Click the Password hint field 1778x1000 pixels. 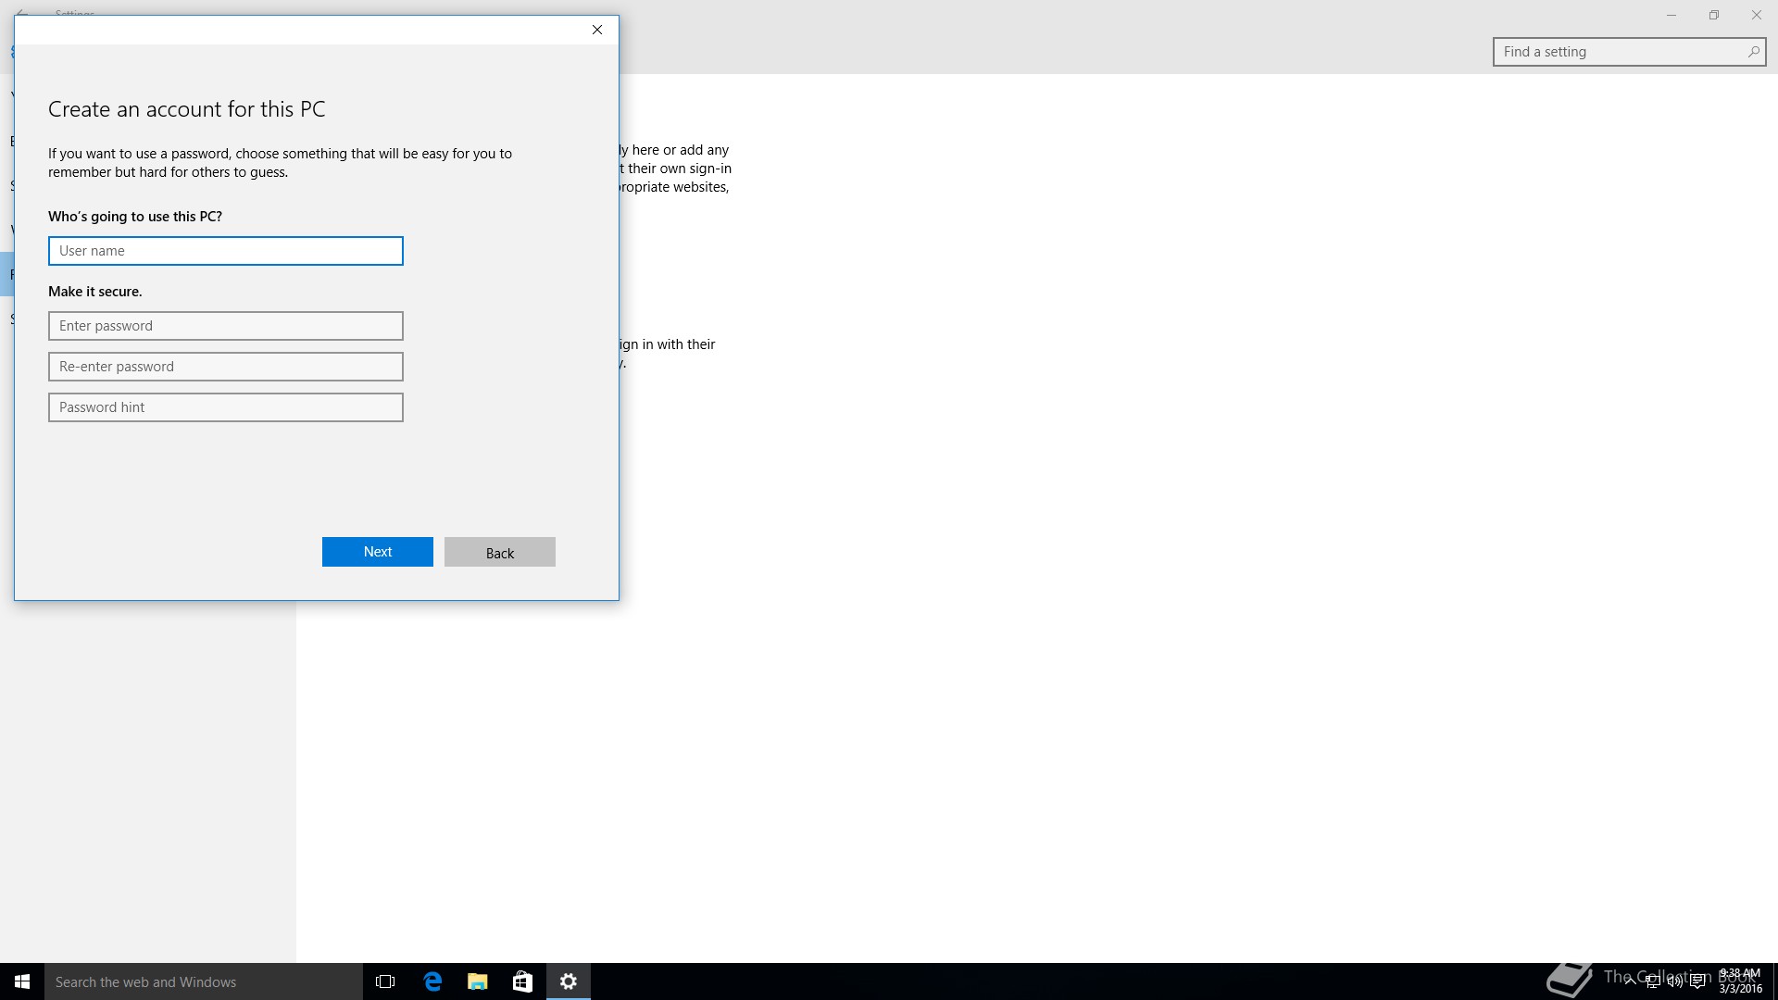coord(225,407)
